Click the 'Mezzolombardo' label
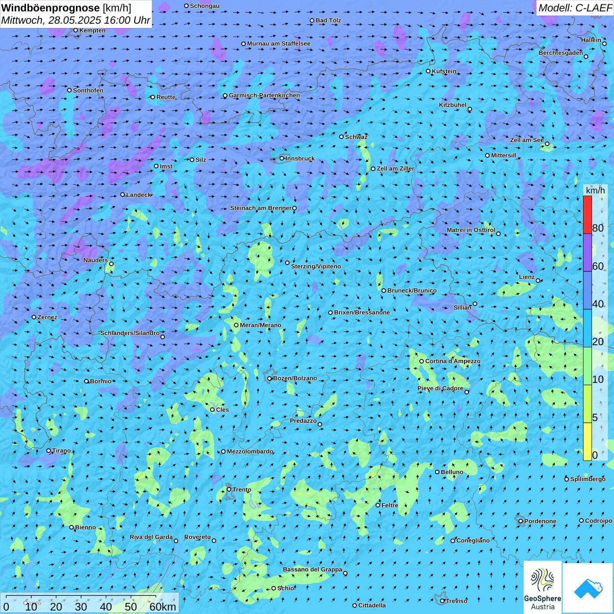The width and height of the screenshot is (614, 614). (x=250, y=451)
